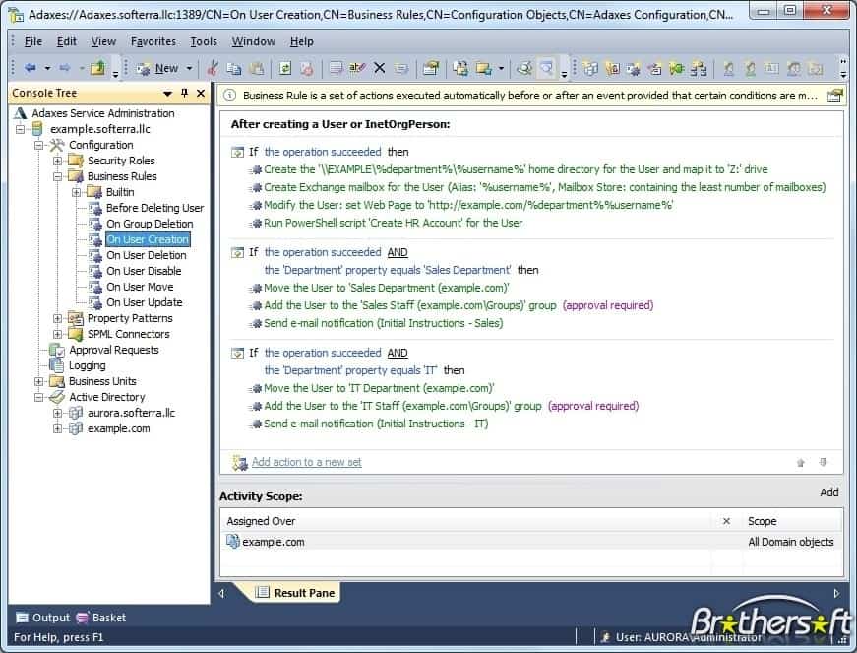Open the Edit menu
The width and height of the screenshot is (857, 653).
click(x=67, y=41)
